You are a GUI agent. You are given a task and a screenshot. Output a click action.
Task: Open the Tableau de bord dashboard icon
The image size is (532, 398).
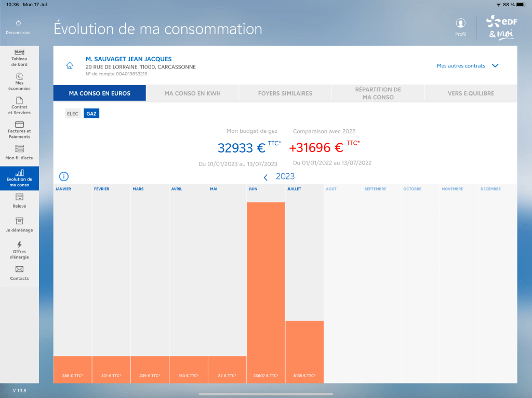pyautogui.click(x=19, y=52)
